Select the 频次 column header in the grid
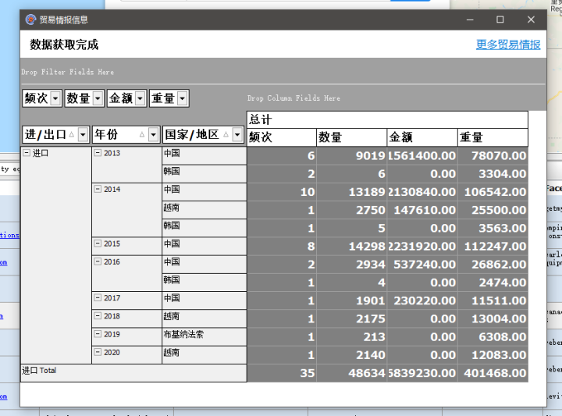This screenshot has width=562, height=416. point(281,137)
